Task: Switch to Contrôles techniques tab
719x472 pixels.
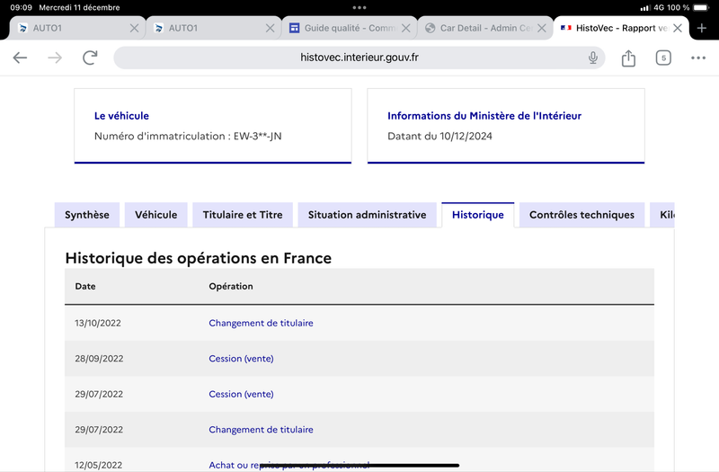Action: (x=581, y=215)
